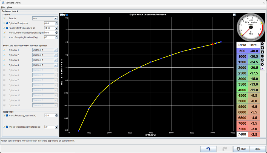This screenshot has height=153, width=267.
Task: Click the X icon next to the RPM table
Action: 262,64
